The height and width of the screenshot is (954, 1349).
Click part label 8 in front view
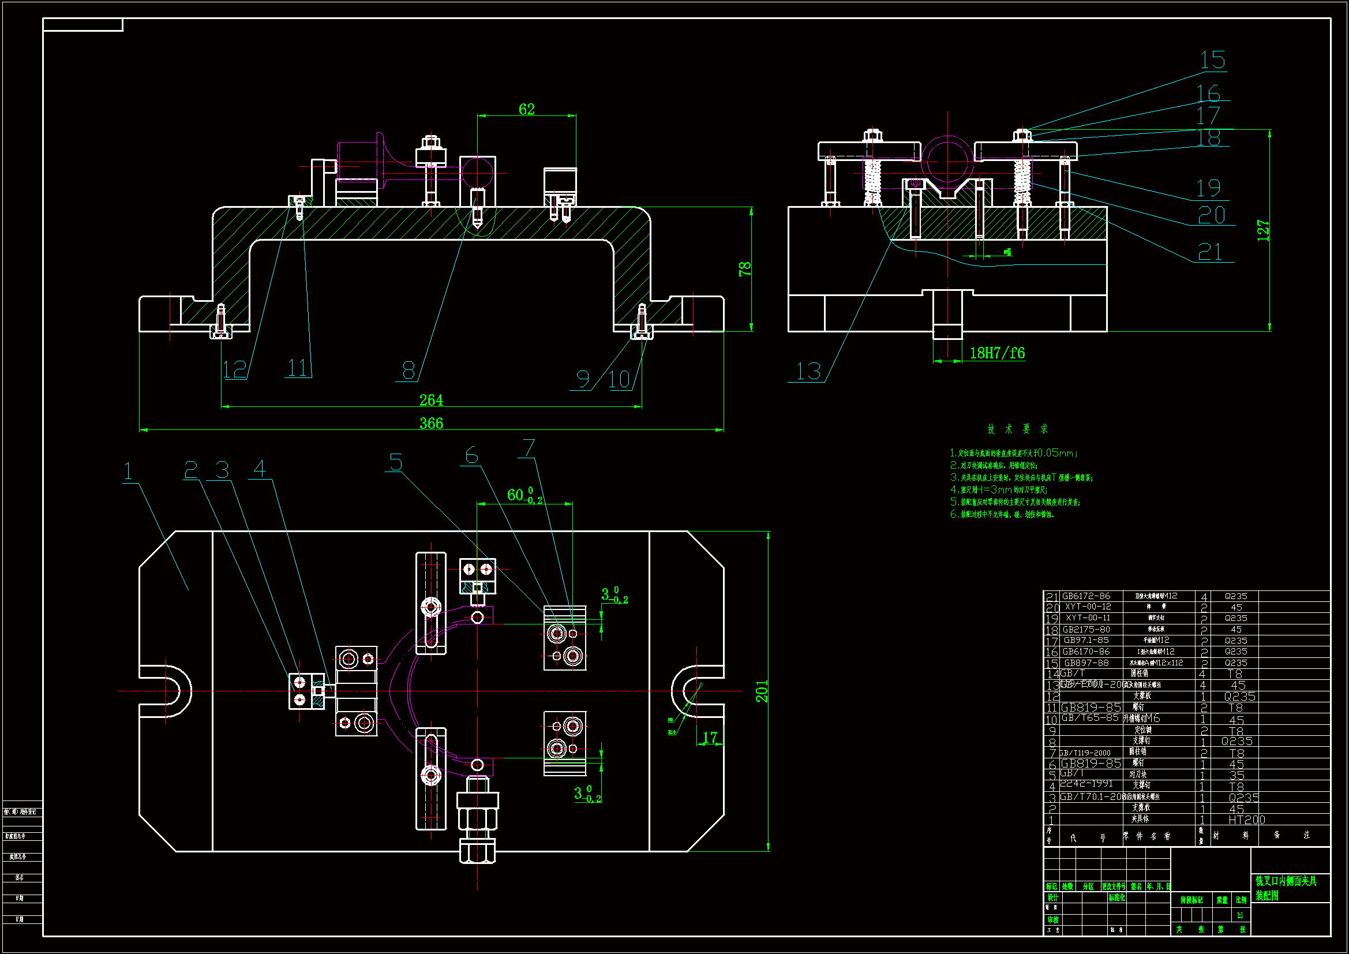(x=409, y=371)
